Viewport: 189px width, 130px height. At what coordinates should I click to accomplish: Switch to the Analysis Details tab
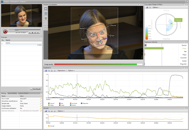[x=23, y=93]
